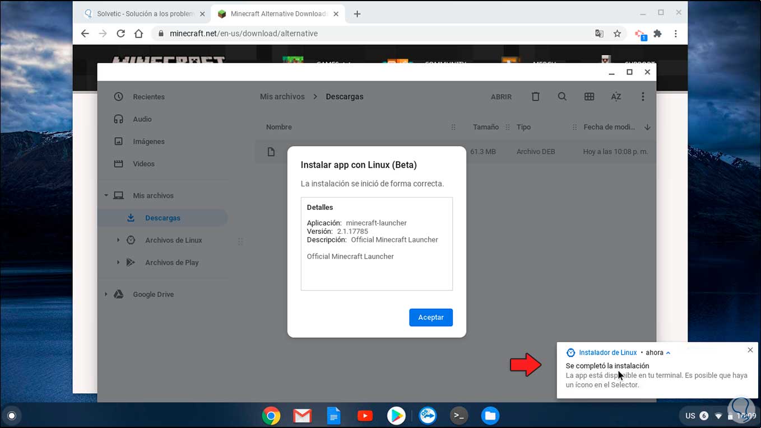Click the US keyboard layout indicator
Viewport: 761px width, 428px height.
(x=690, y=416)
